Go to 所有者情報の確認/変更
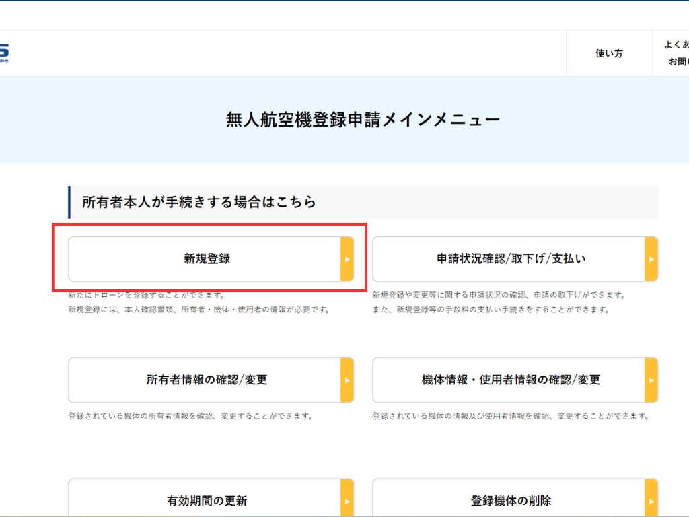Image resolution: width=689 pixels, height=517 pixels. coord(207,380)
